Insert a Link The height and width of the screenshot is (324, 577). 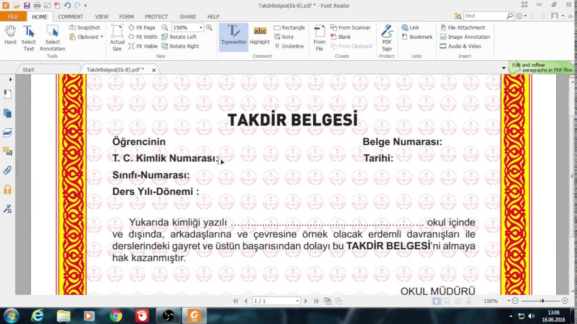tap(410, 27)
